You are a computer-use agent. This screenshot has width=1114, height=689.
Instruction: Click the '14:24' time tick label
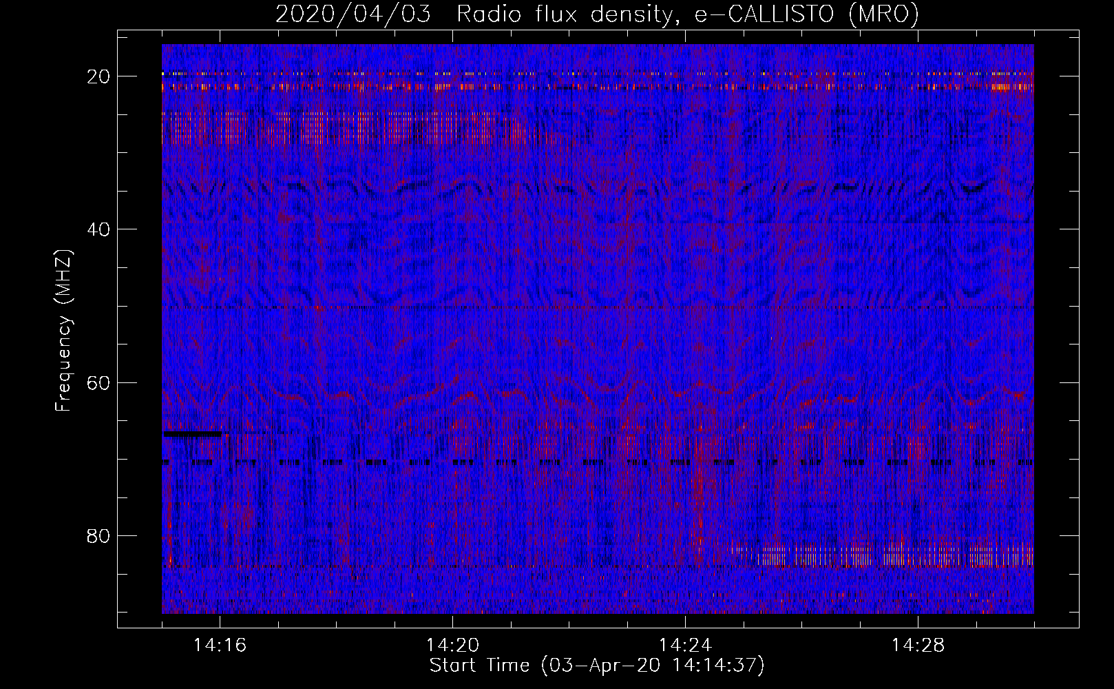(685, 645)
